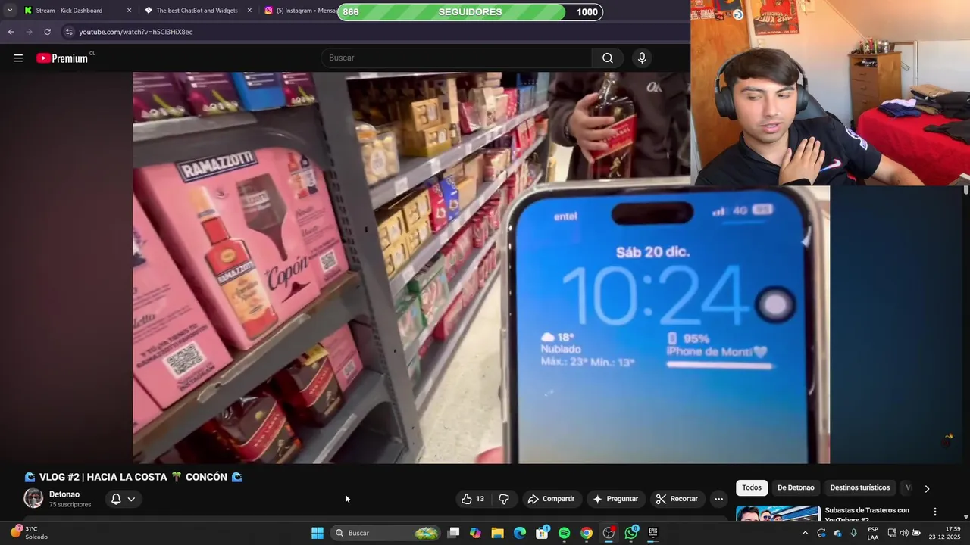Go back with the browser back arrow
970x545 pixels.
click(11, 32)
